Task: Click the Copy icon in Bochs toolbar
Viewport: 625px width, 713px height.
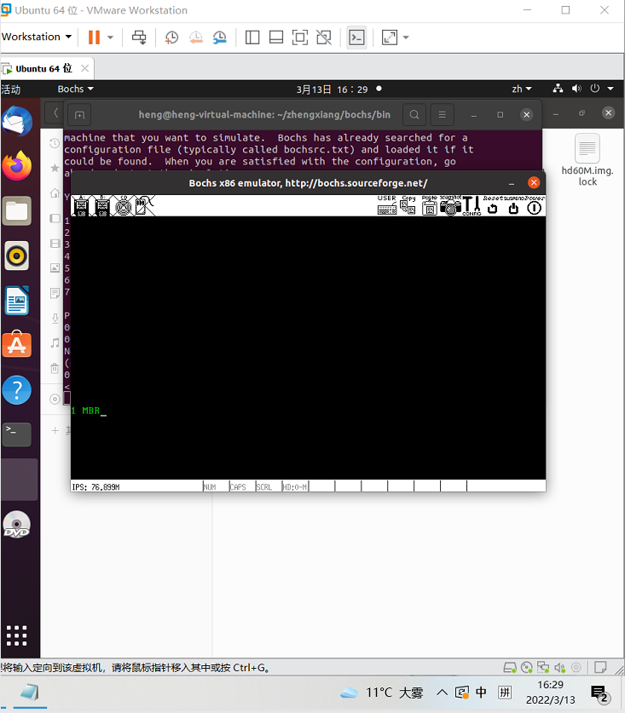Action: (408, 205)
